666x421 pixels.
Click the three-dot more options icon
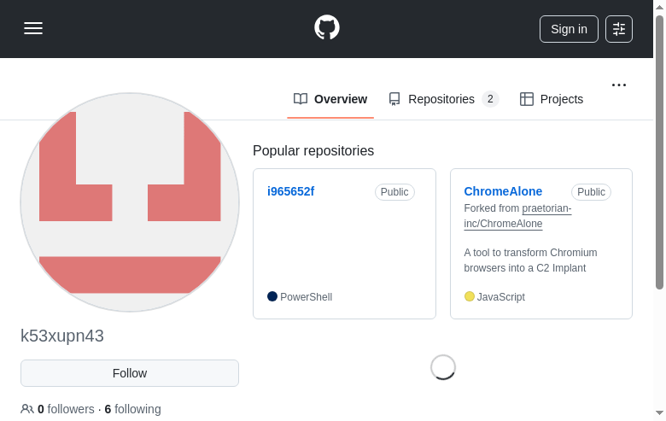[x=619, y=85]
